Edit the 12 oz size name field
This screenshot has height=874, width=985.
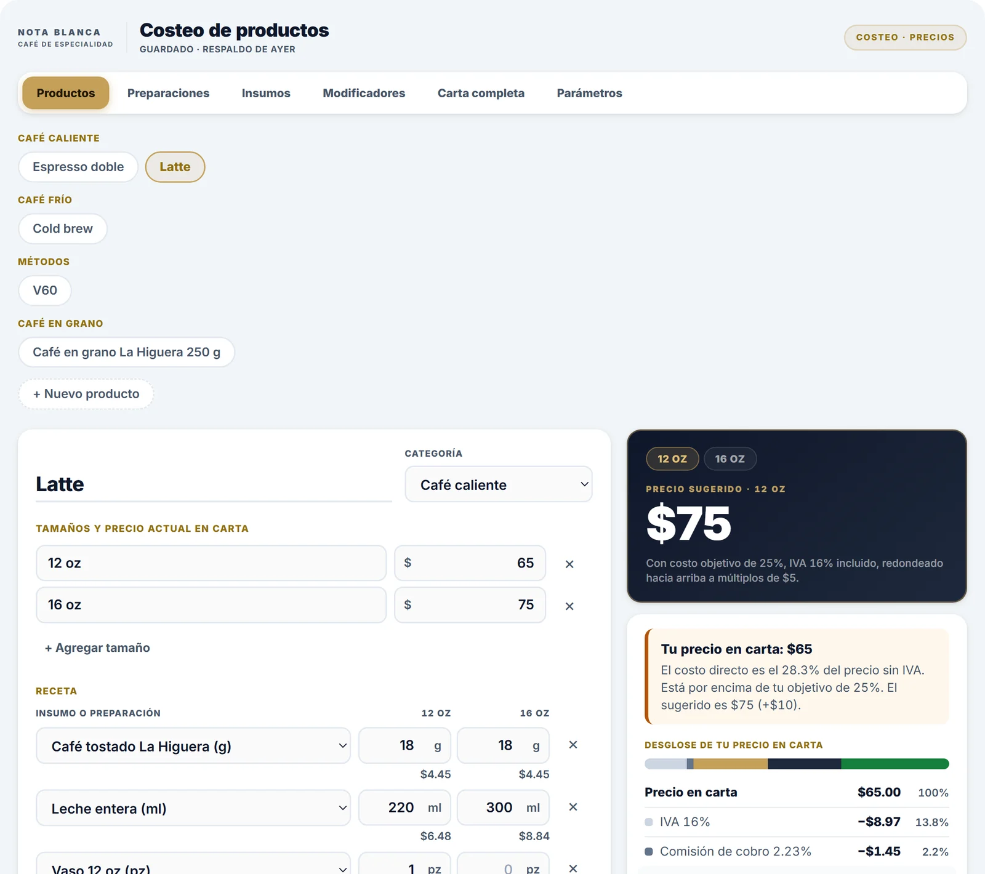(211, 563)
